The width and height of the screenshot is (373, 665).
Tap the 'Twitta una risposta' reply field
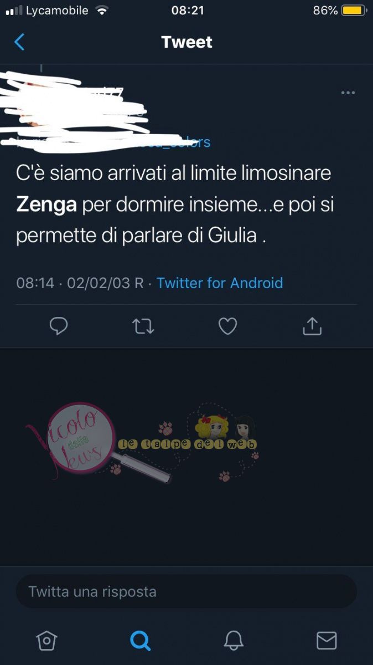pyautogui.click(x=186, y=591)
